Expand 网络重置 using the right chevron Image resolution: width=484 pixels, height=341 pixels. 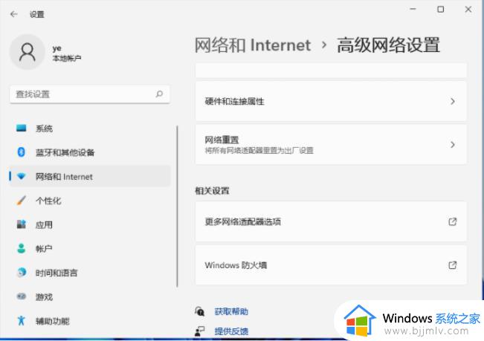(452, 145)
